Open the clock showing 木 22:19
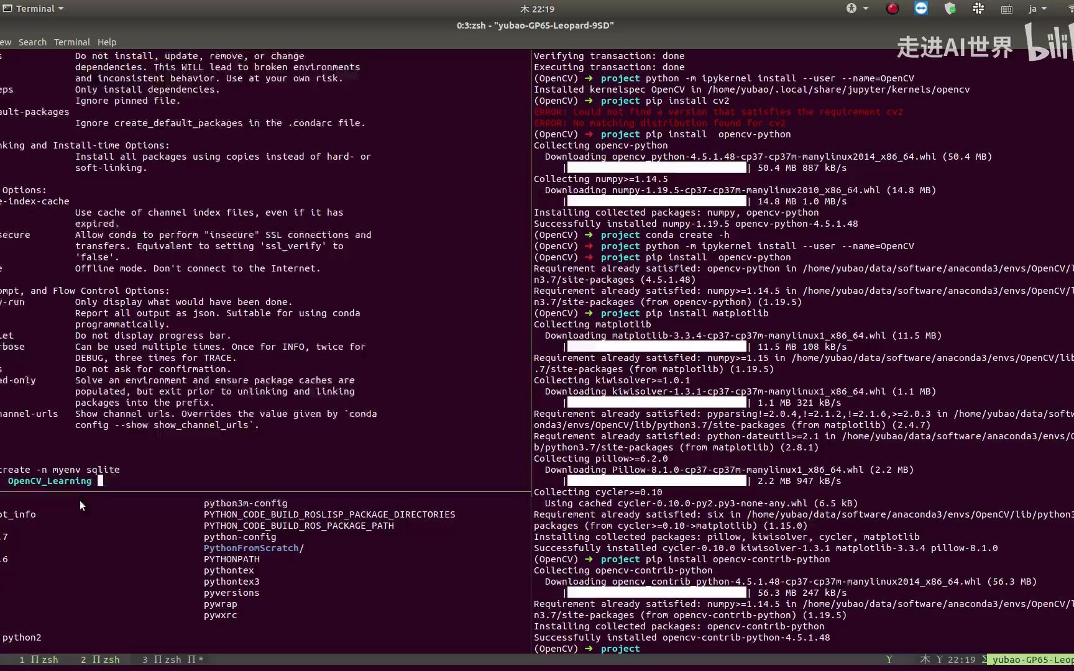 pos(537,9)
